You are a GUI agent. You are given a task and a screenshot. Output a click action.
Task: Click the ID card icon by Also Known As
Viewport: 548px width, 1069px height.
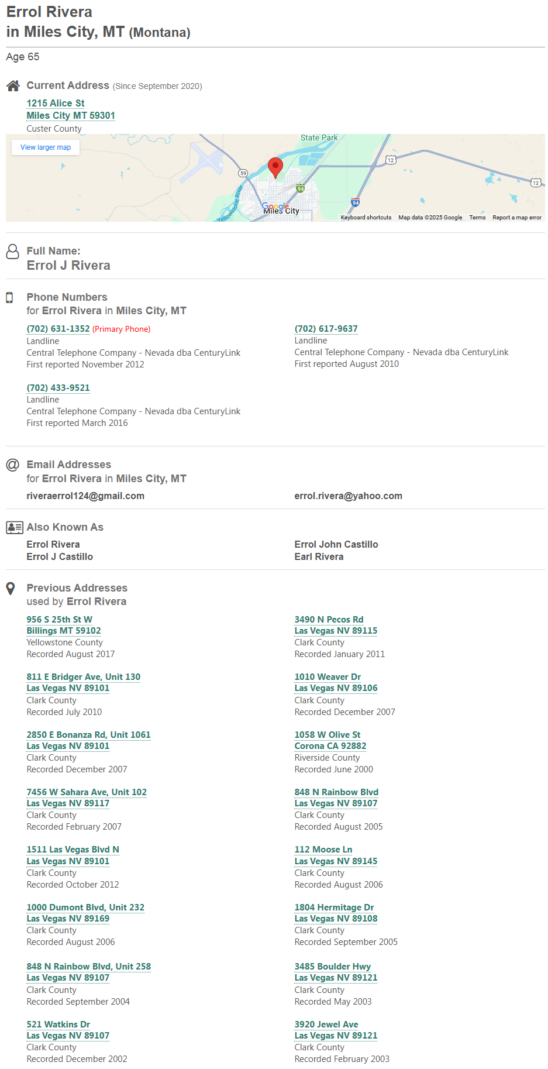(15, 527)
